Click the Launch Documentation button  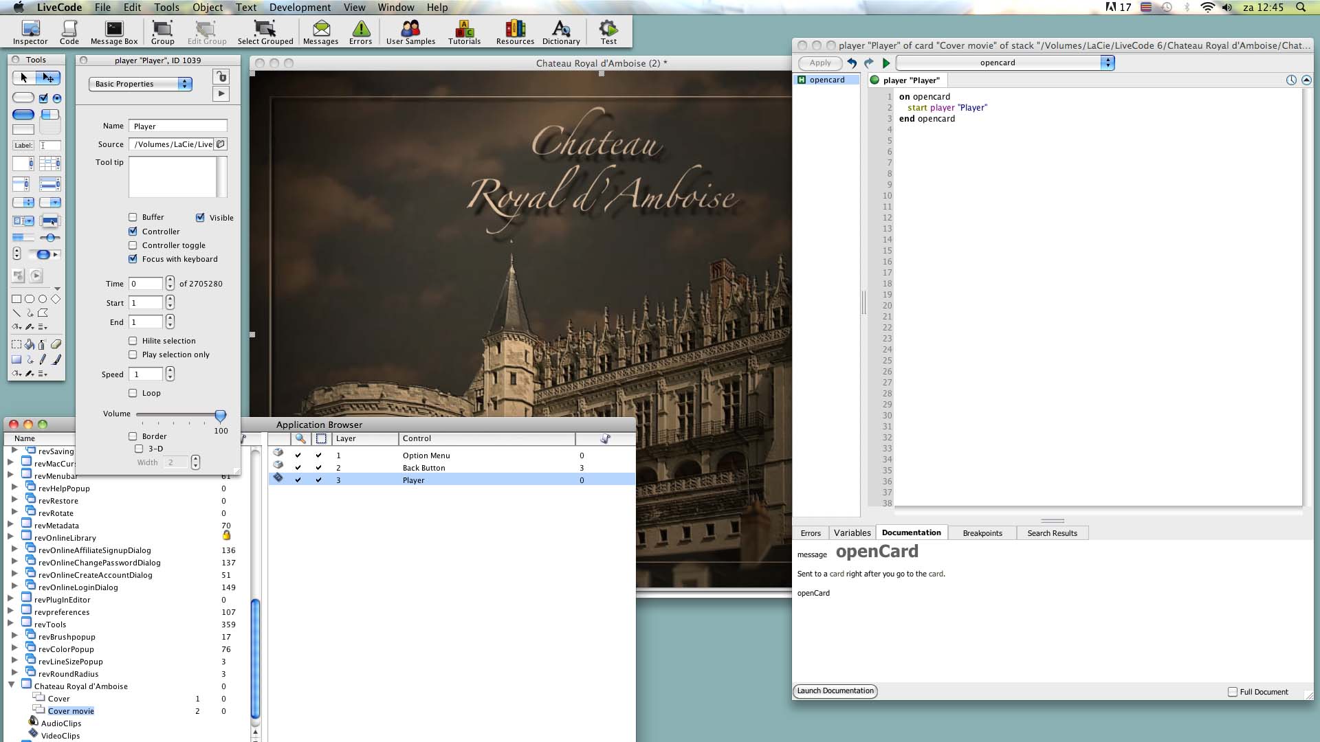pos(835,691)
